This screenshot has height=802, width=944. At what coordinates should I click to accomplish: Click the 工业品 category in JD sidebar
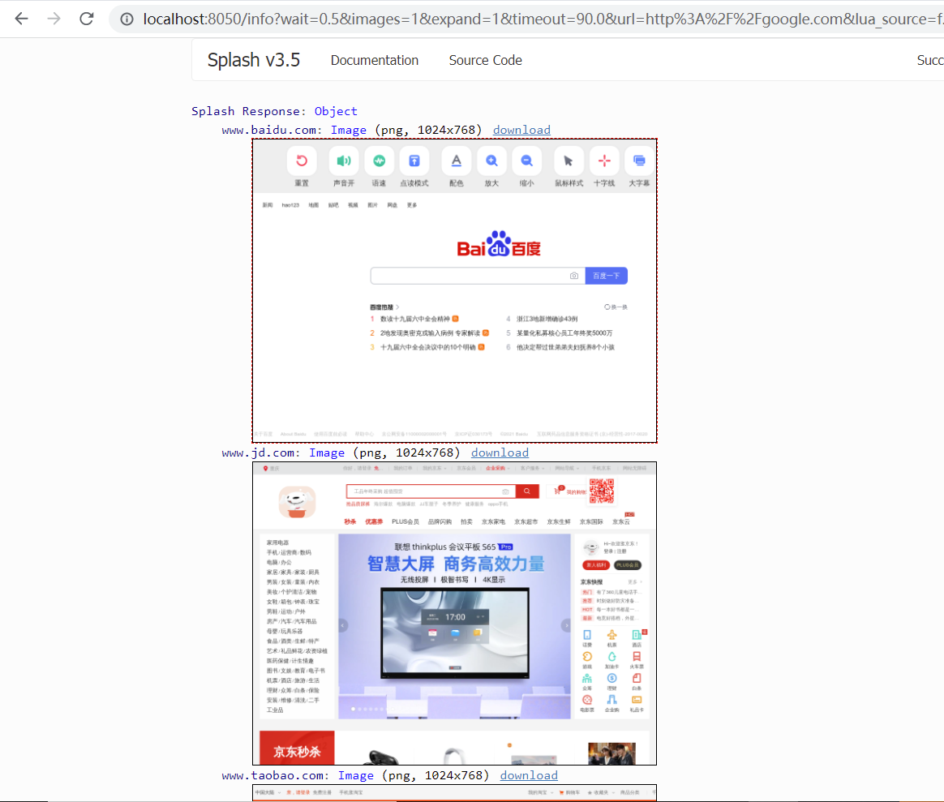point(275,710)
